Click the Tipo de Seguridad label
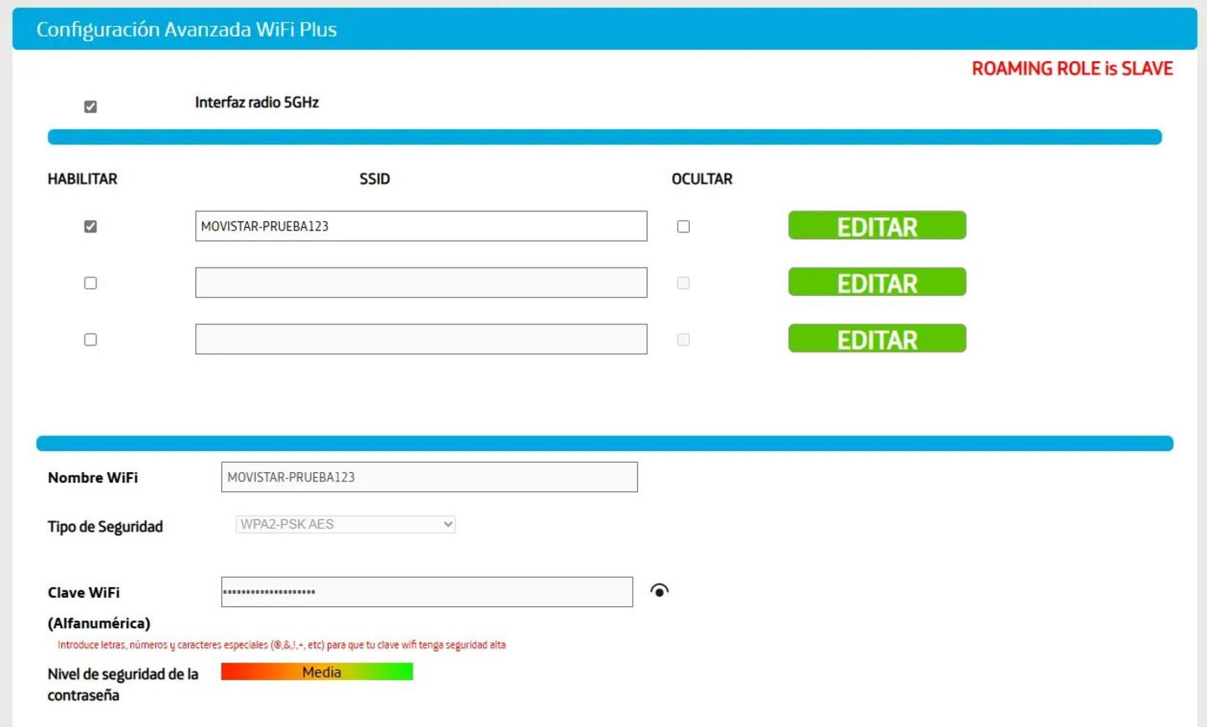This screenshot has height=727, width=1207. 105,527
